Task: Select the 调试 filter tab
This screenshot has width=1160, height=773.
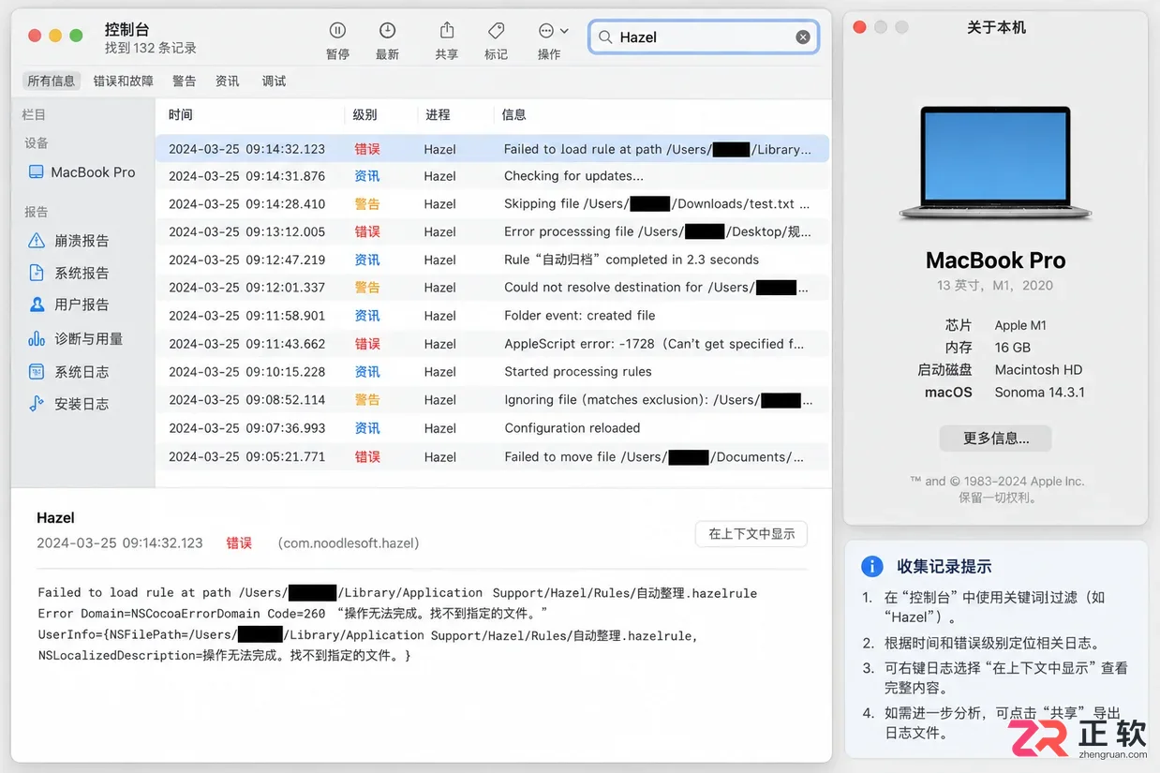Action: click(x=275, y=82)
